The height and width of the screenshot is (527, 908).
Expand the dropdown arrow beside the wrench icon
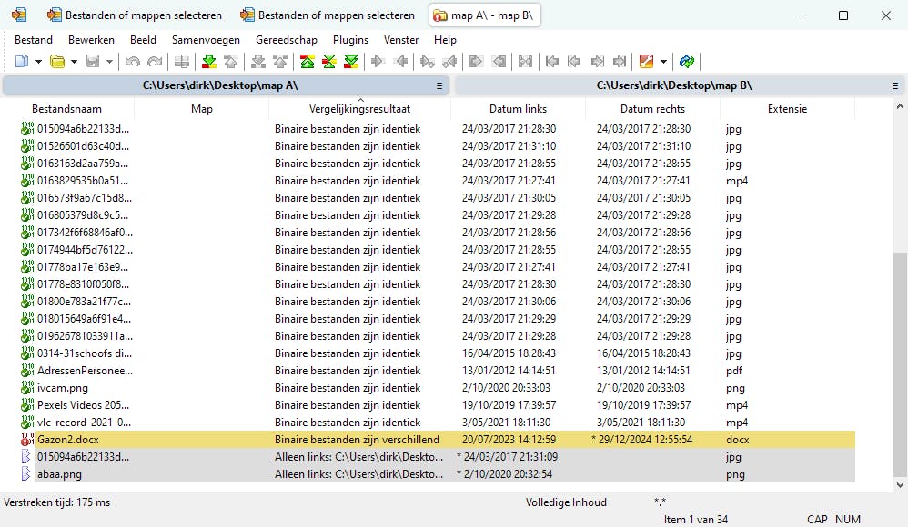click(x=663, y=62)
